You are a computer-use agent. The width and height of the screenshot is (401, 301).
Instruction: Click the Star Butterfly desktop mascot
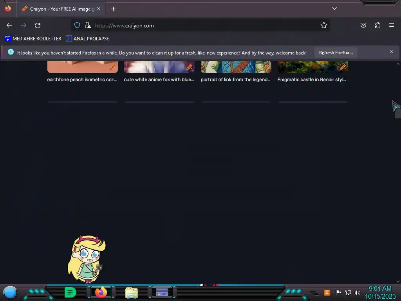pyautogui.click(x=87, y=259)
